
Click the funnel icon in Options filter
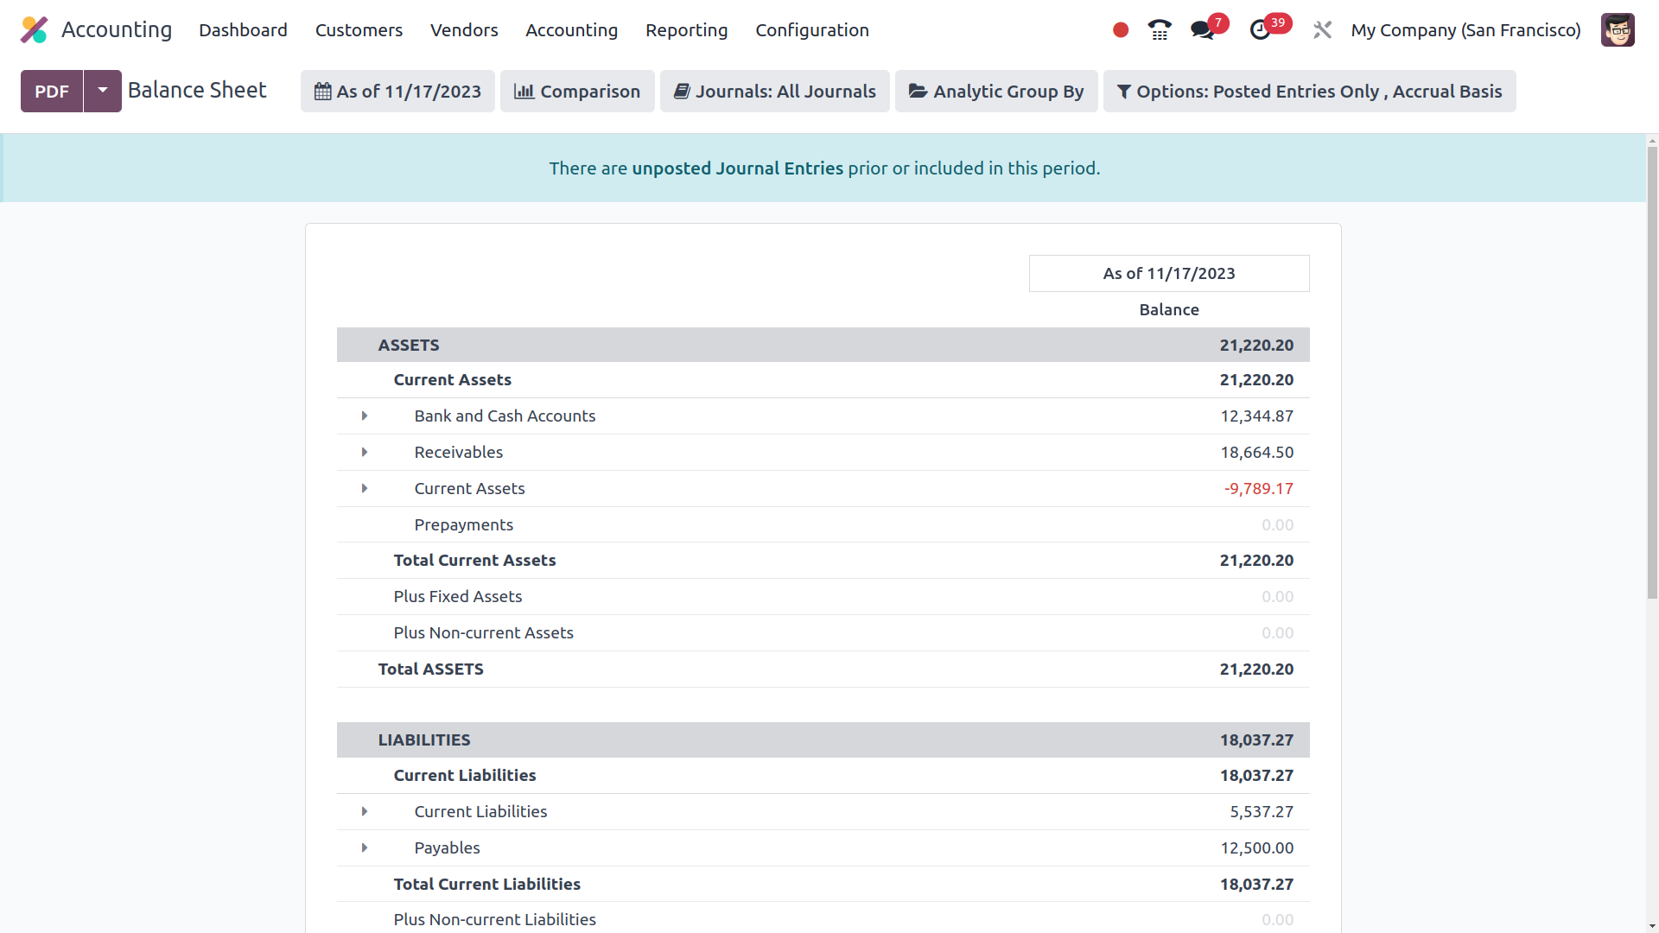tap(1123, 91)
